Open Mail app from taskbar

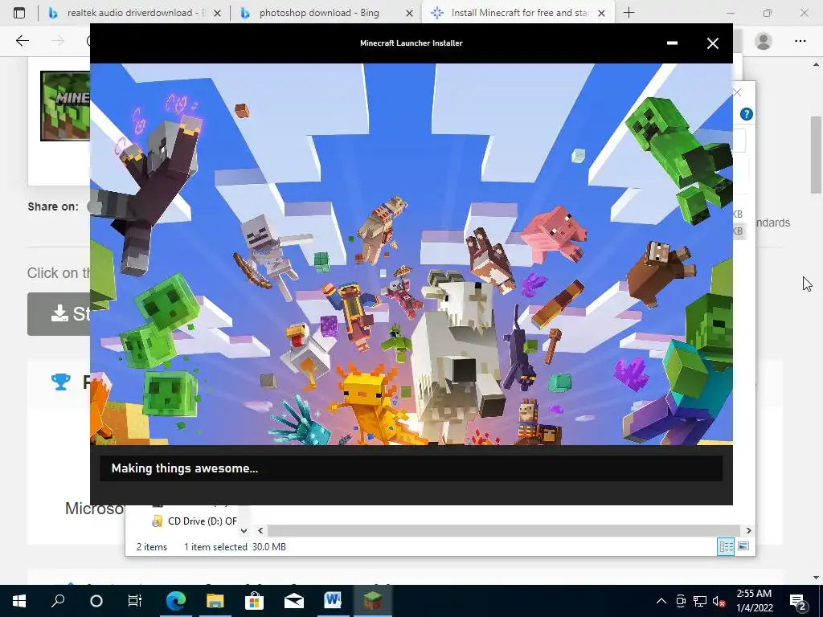point(294,601)
